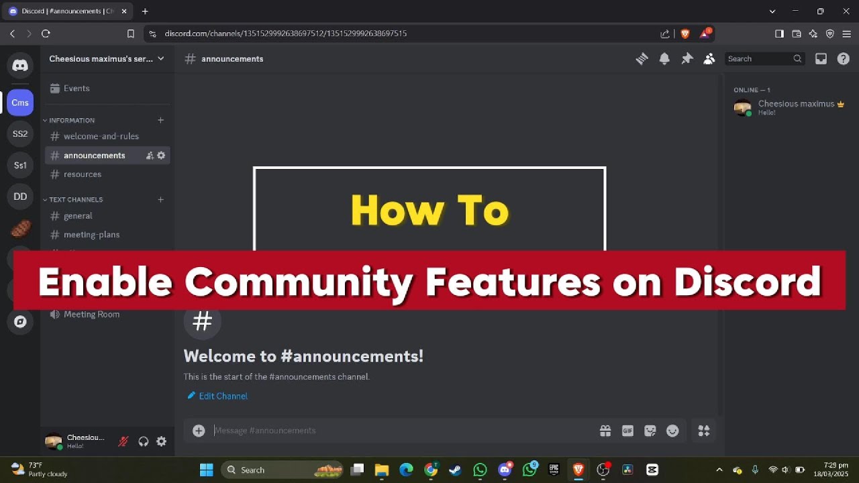This screenshot has width=859, height=483.
Task: Bookmark this page
Action: [131, 34]
